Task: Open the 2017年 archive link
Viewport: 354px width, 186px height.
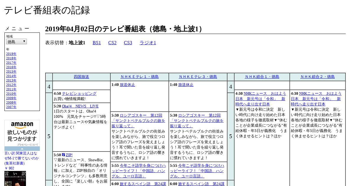Action: (x=11, y=63)
